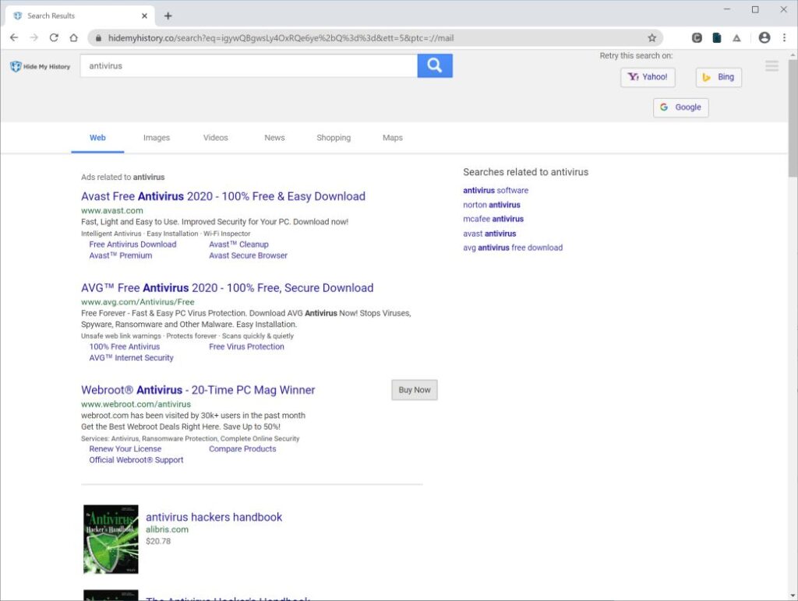This screenshot has width=798, height=601.
Task: Open Avast Free Antivirus 2020 ad link
Action: tap(223, 196)
